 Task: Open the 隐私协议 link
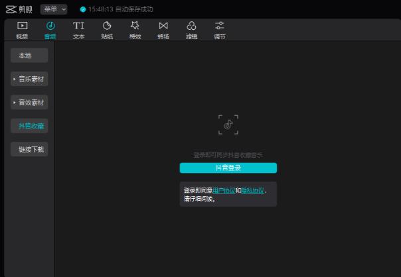coord(252,190)
